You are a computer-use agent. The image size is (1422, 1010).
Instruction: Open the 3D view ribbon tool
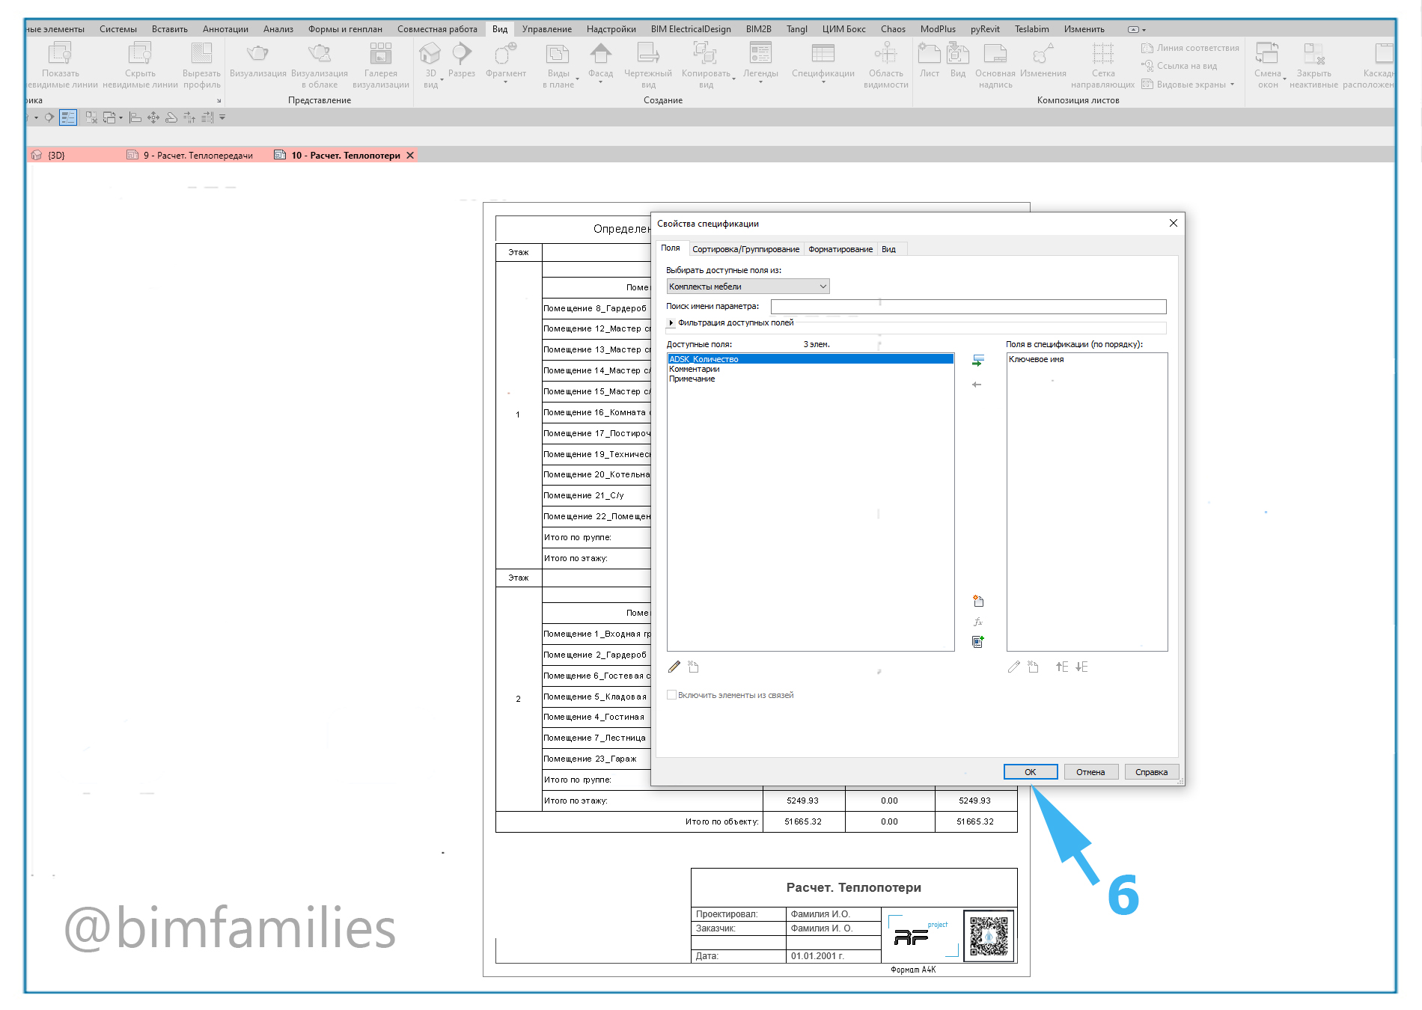[x=430, y=64]
